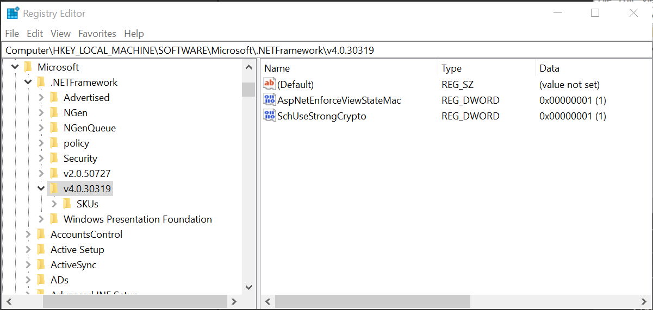Viewport: 653px width, 310px height.
Task: Select the Security key label
Action: (80, 159)
